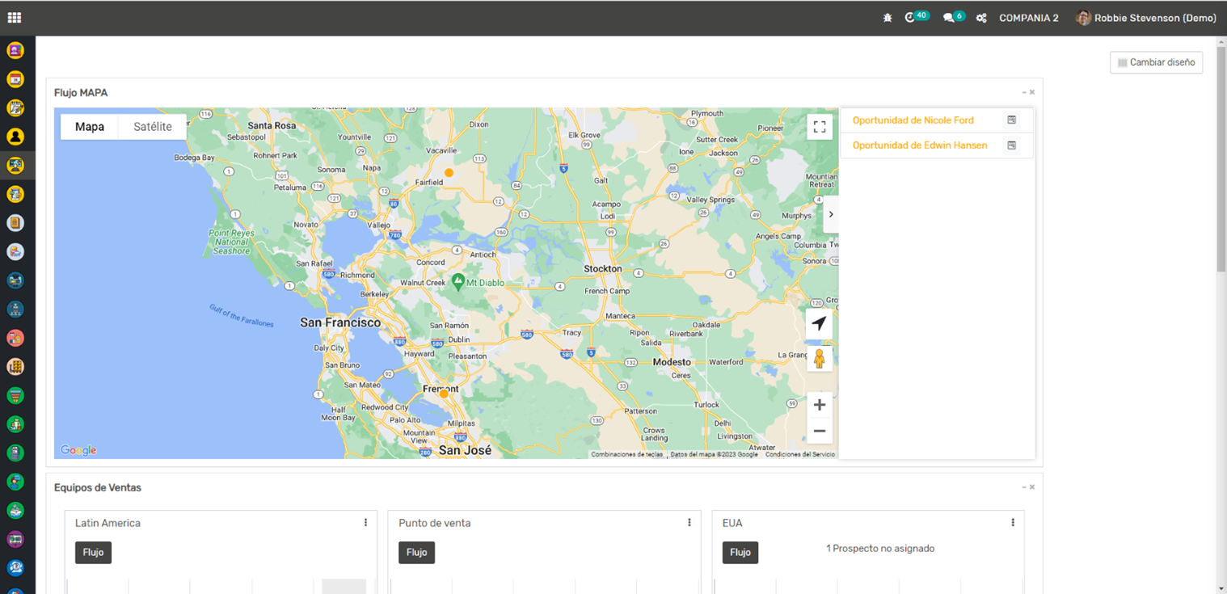The image size is (1227, 594).
Task: Select the Mapa map type tab
Action: click(x=90, y=127)
